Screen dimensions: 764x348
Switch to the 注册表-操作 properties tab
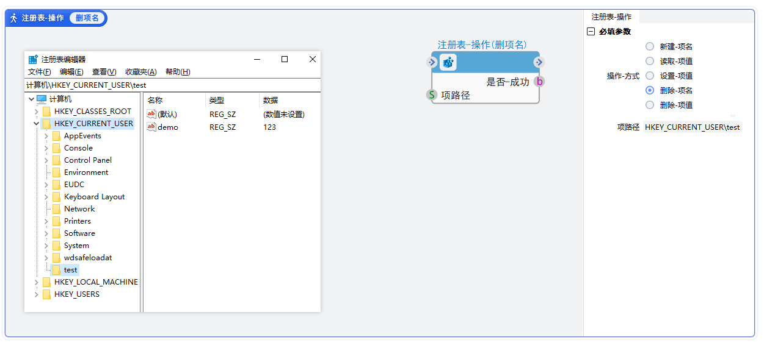611,17
